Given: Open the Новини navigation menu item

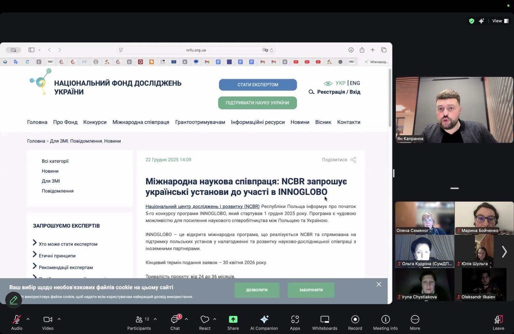Looking at the screenshot, I should click(x=300, y=122).
